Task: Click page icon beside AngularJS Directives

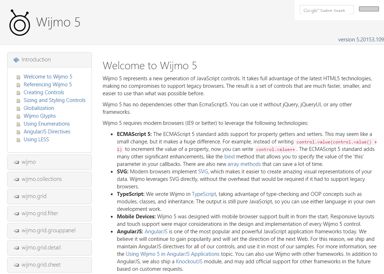Action: coord(18,132)
